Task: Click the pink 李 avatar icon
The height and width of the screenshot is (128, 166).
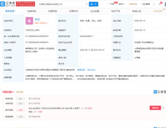Action: (29, 21)
